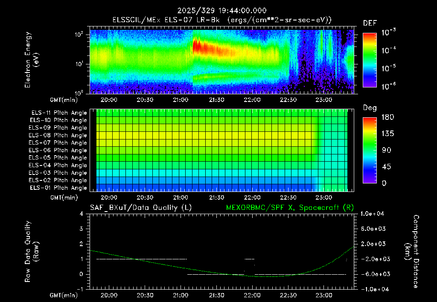
Task: Click the 2.0e+03 tick on distance axis
Action: (x=373, y=244)
